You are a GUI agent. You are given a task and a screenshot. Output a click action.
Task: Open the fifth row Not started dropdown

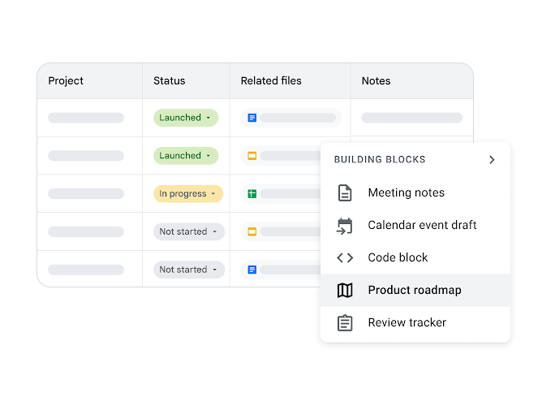(x=189, y=270)
